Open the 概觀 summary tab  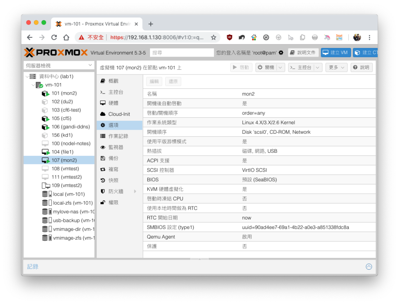pos(120,81)
